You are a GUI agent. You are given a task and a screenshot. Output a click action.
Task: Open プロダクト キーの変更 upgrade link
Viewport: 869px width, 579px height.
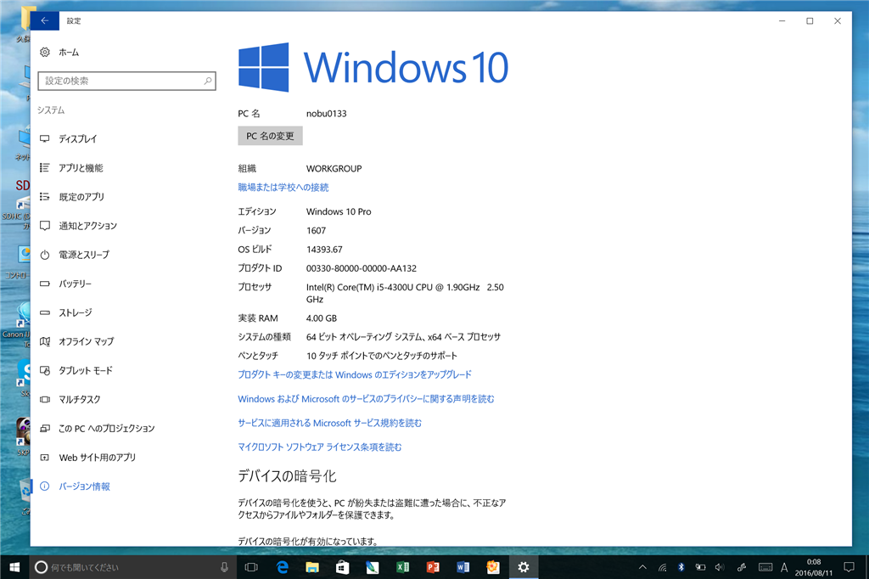355,375
